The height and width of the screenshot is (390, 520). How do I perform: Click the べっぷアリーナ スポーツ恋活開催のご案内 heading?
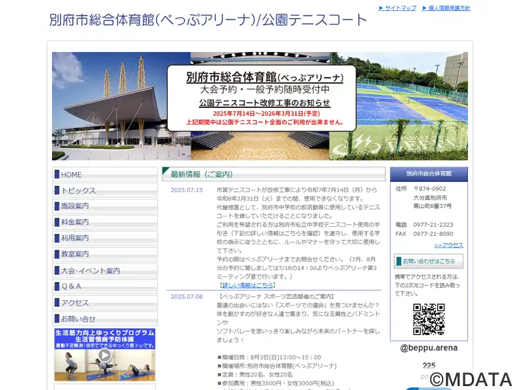[x=276, y=296]
